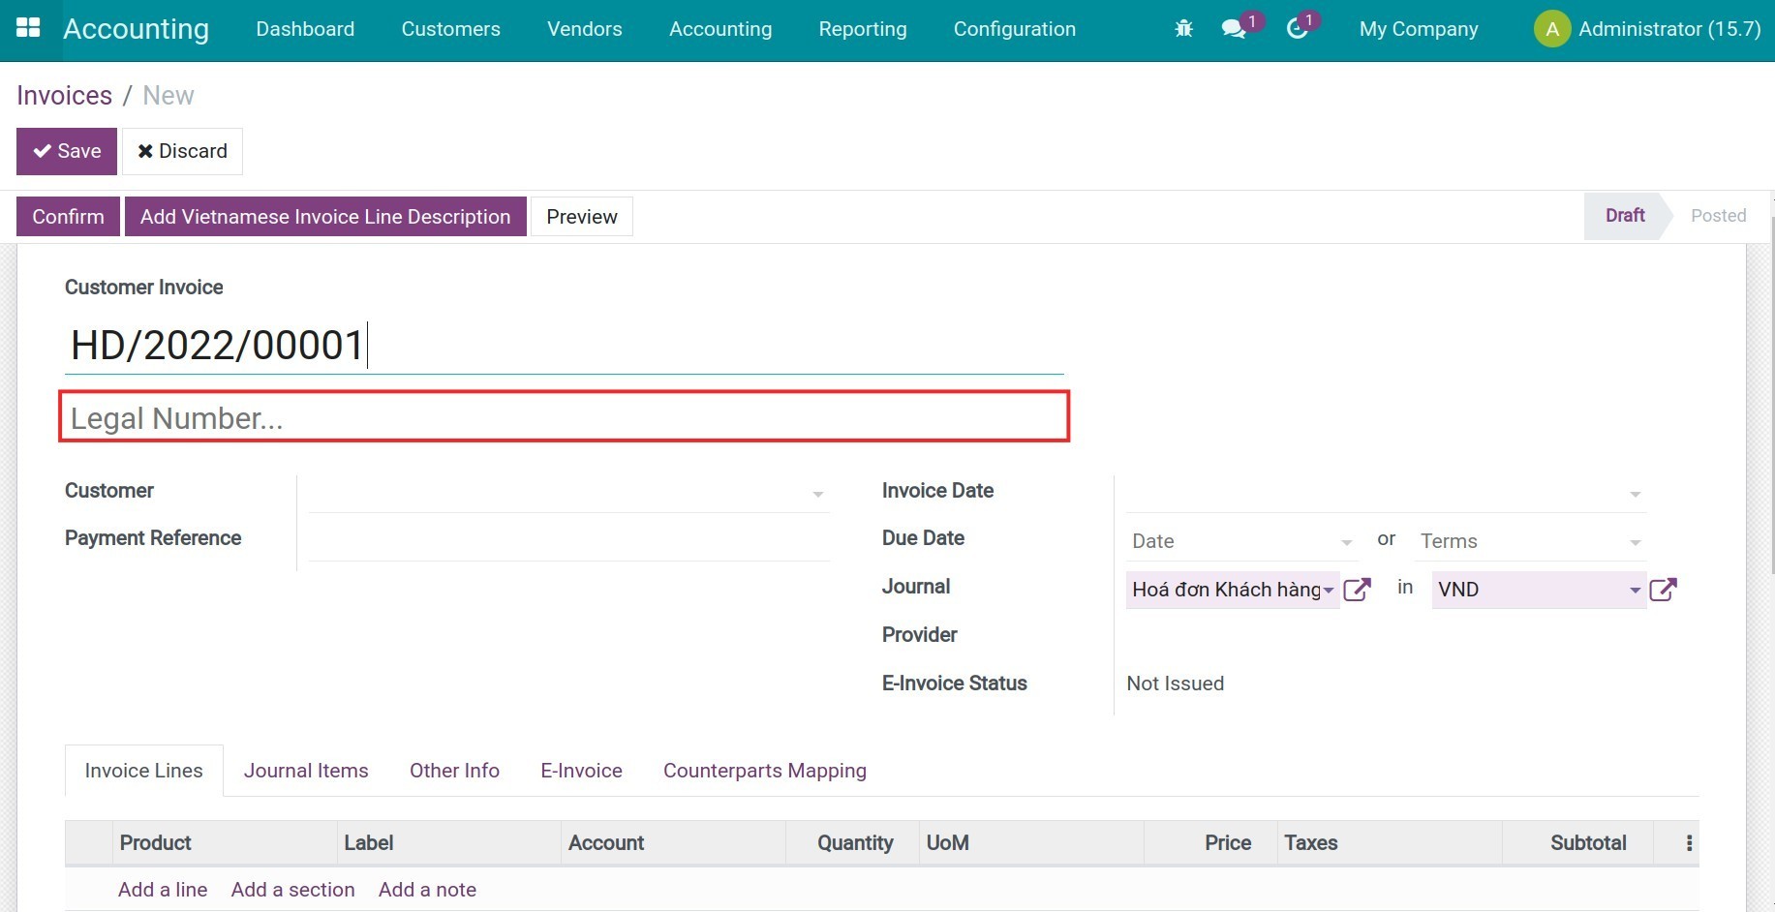The height and width of the screenshot is (912, 1775).
Task: Open journal record via its external link icon
Action: click(x=1358, y=589)
